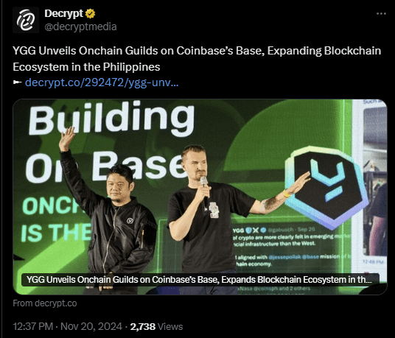View the 2,738 Views analytics count
The image size is (395, 338).
click(x=156, y=326)
